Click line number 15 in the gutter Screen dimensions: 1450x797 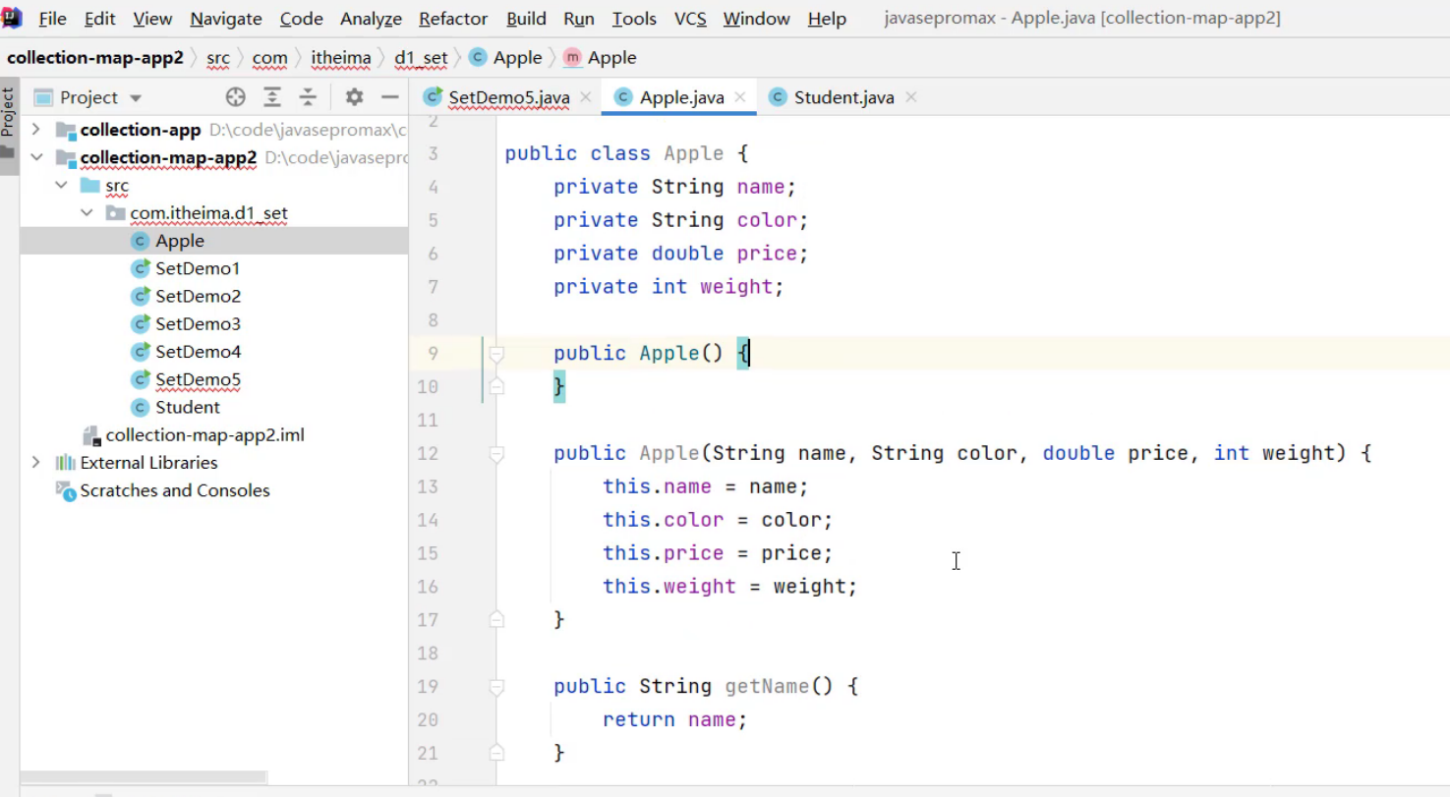click(x=428, y=553)
